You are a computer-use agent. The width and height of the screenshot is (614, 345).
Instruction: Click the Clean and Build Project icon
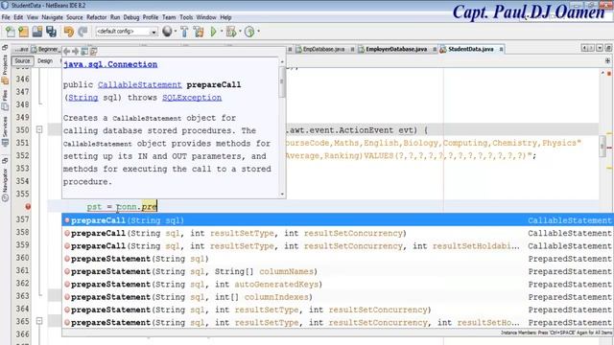pos(199,32)
